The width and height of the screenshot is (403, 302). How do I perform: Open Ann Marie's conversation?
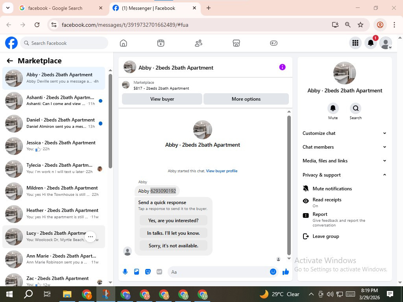coord(54,259)
